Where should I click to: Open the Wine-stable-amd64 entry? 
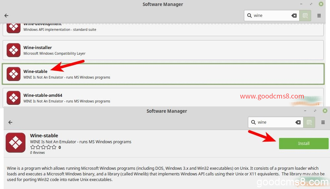point(163,98)
